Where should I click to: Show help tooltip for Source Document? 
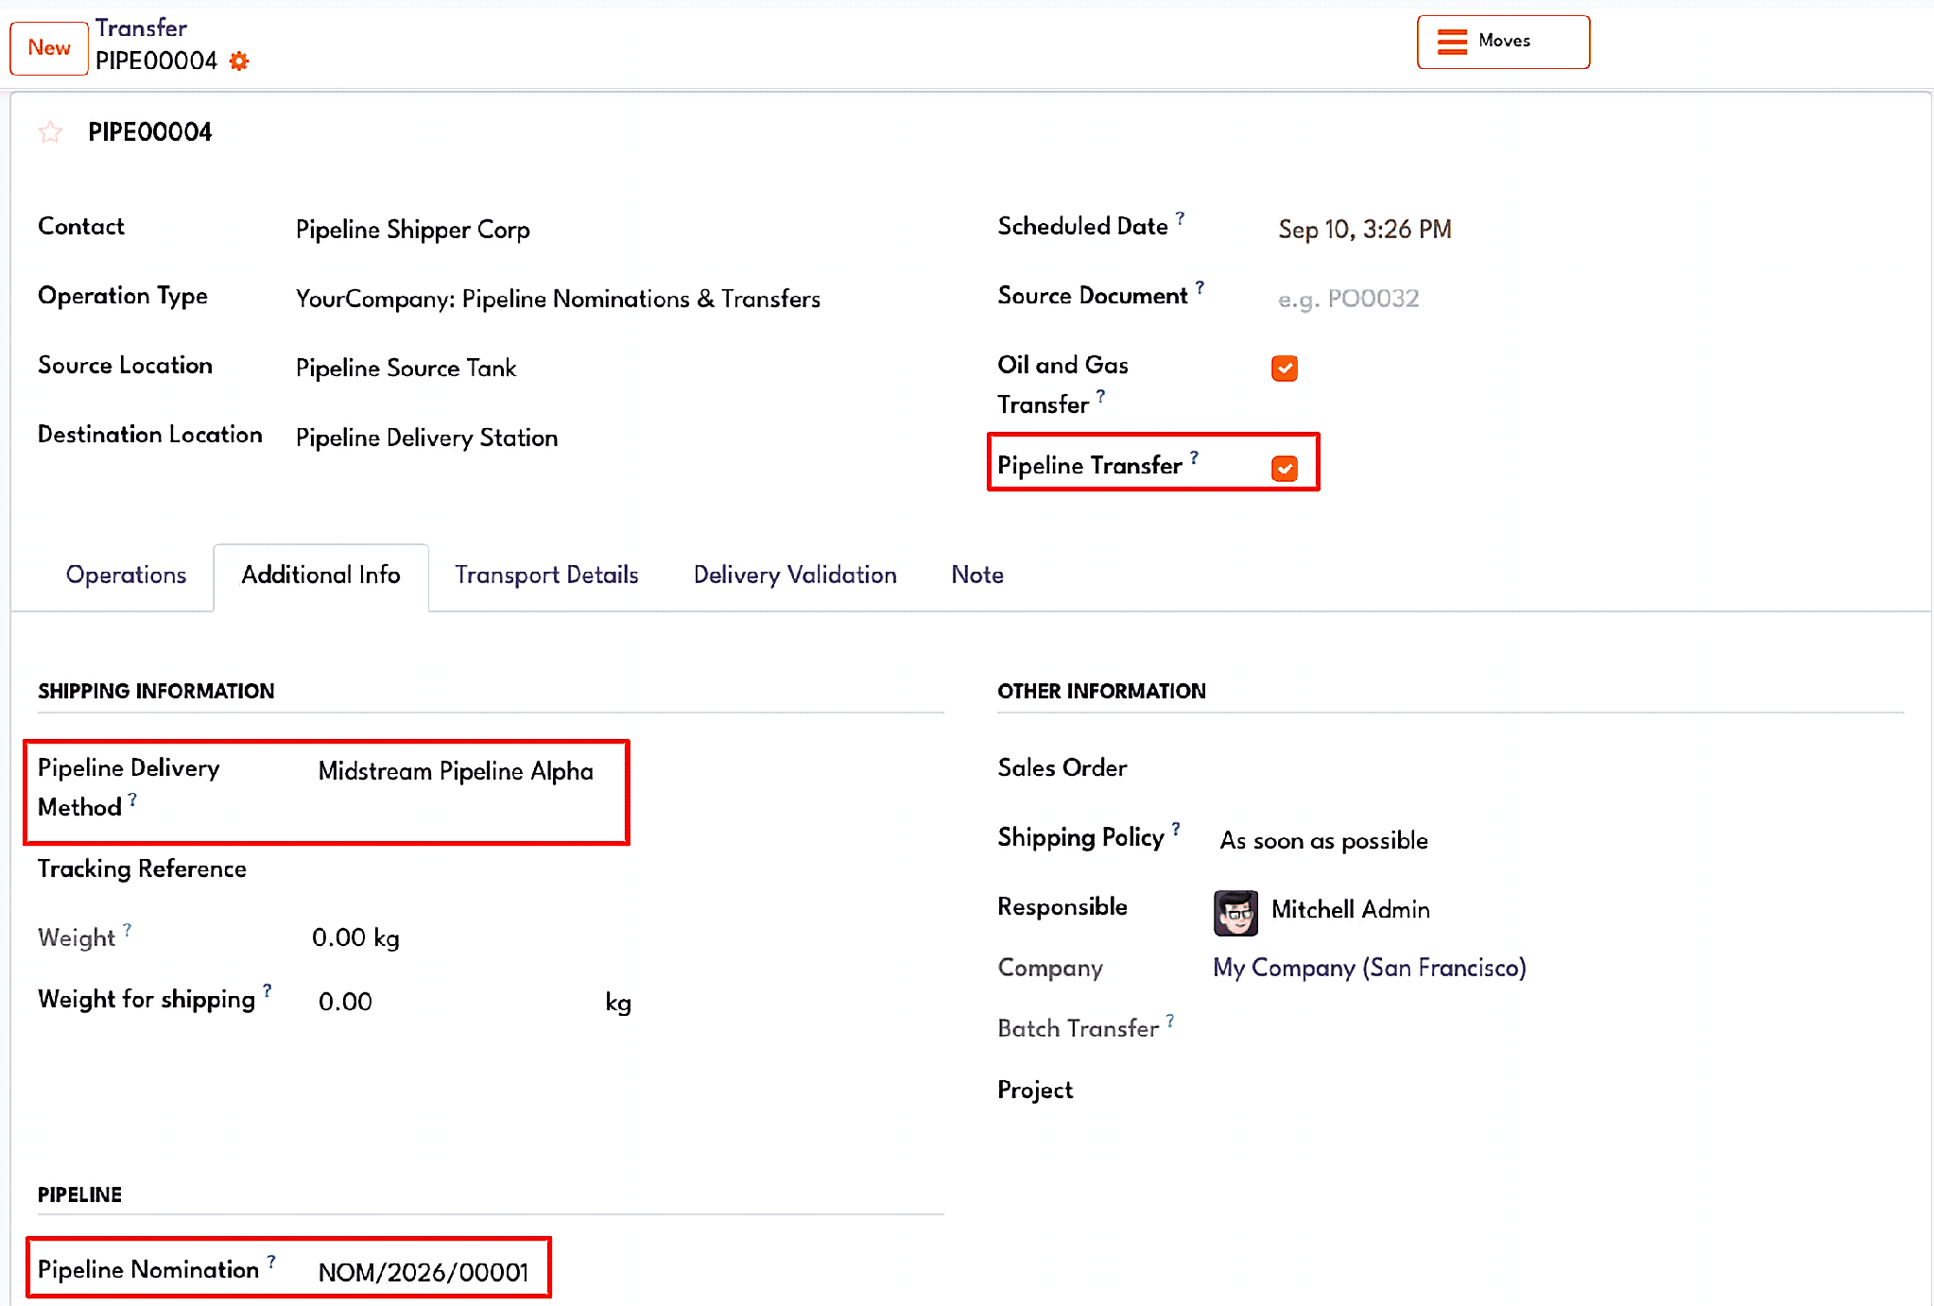(x=1200, y=287)
